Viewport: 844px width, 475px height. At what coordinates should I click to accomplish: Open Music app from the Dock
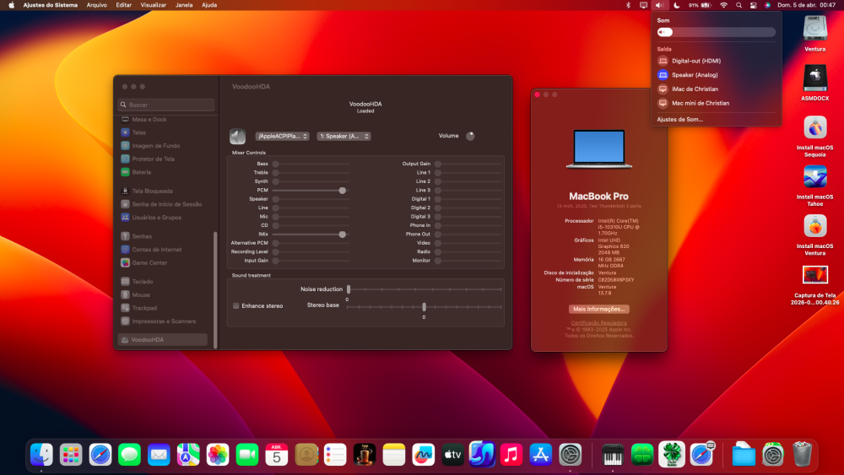(511, 455)
